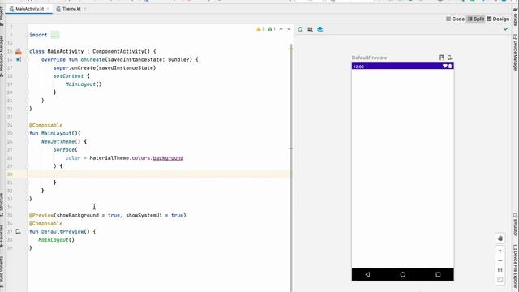Click the MainLayout function name line 25
519x292 pixels.
(56, 133)
